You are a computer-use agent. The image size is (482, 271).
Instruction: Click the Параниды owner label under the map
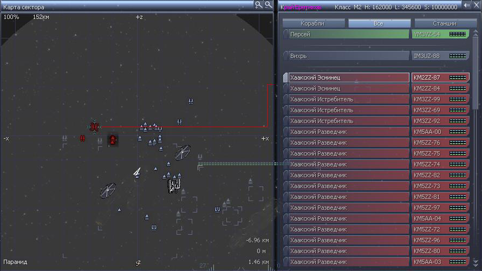(15, 262)
